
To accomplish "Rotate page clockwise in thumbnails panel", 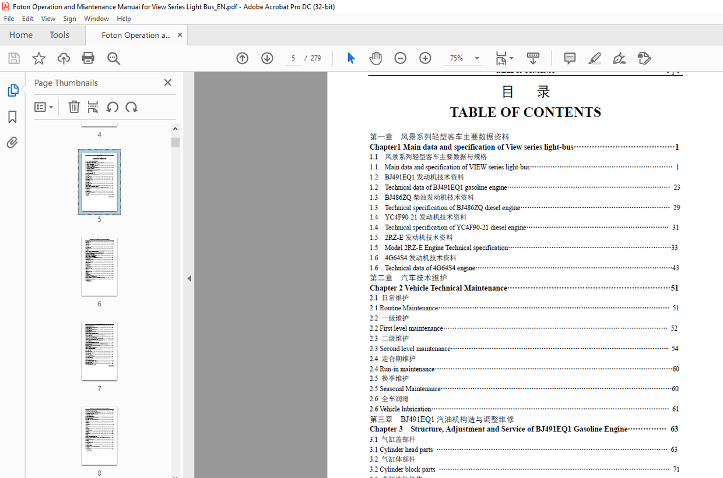I will pos(132,107).
